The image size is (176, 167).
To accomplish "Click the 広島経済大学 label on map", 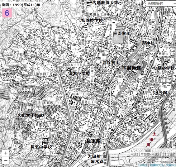I will pos(105,3).
